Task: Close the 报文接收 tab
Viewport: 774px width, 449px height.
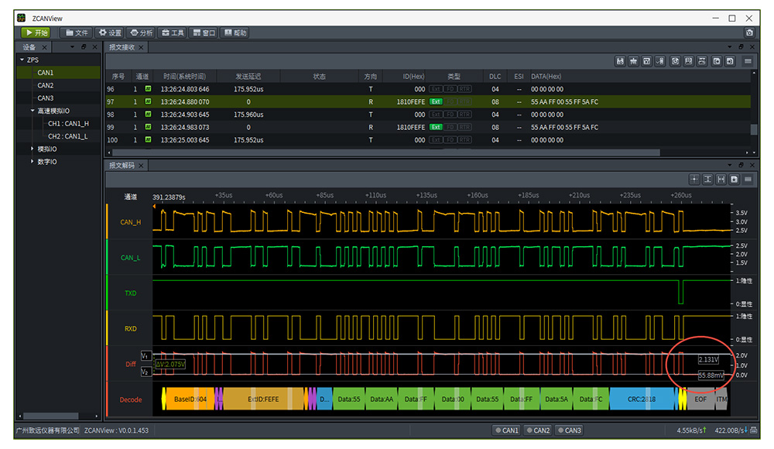Action: coord(141,47)
